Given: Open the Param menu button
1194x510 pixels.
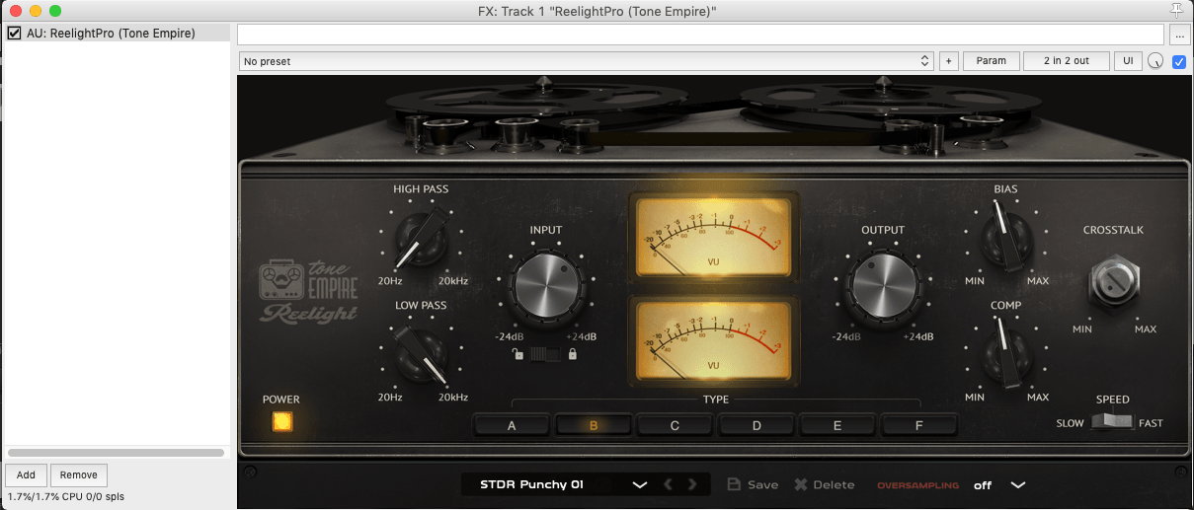Looking at the screenshot, I should (992, 61).
